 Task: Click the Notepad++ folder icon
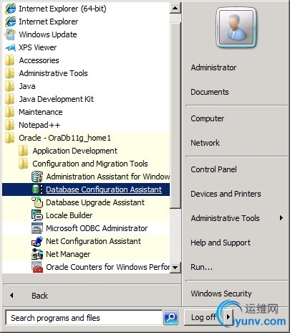(x=10, y=125)
